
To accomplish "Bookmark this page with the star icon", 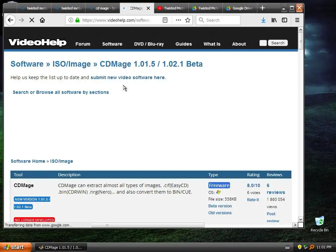I will click(x=188, y=20).
